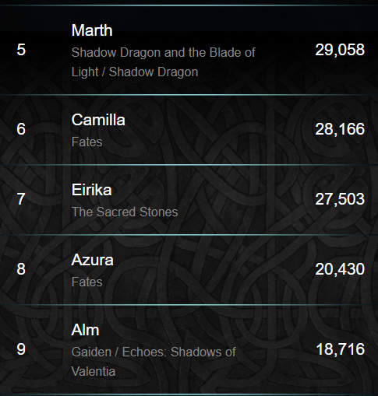Click Marth's vote count 29,058
The height and width of the screenshot is (396, 378).
pyautogui.click(x=340, y=50)
